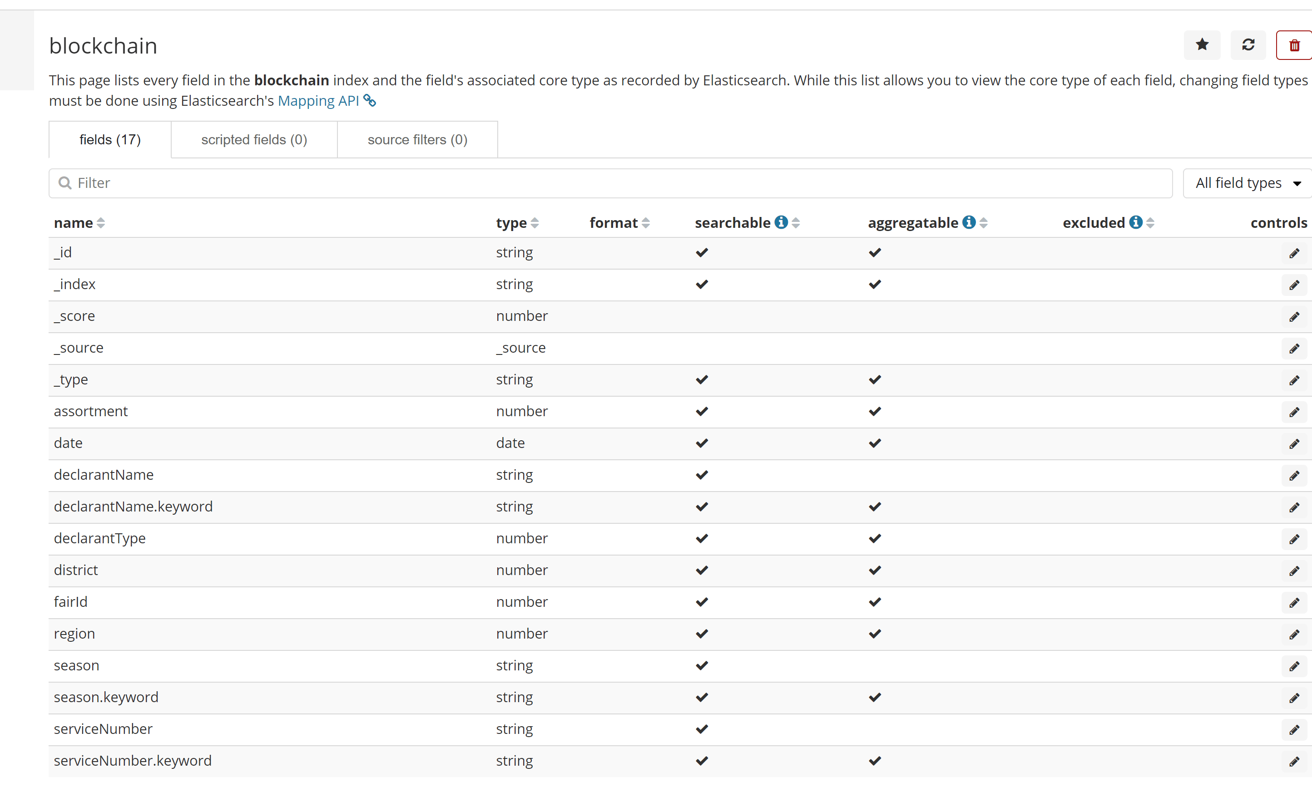Edit the _source field

coord(1294,349)
